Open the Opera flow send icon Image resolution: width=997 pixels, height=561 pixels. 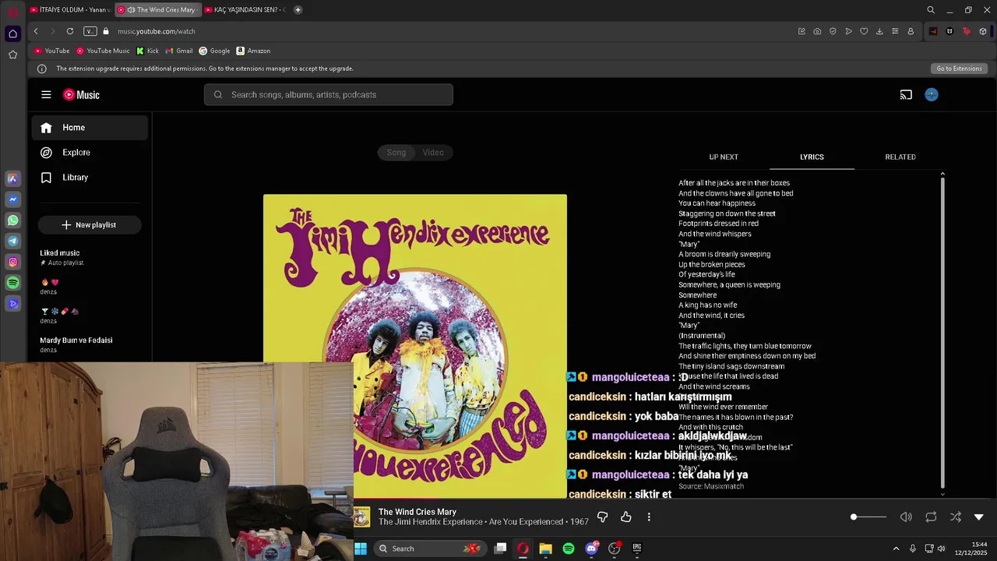[848, 31]
